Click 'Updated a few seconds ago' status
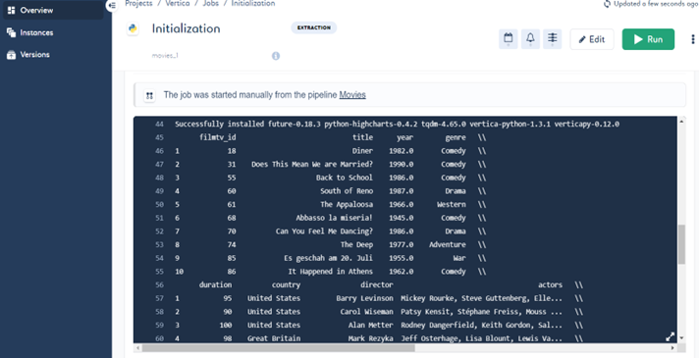 click(x=656, y=4)
